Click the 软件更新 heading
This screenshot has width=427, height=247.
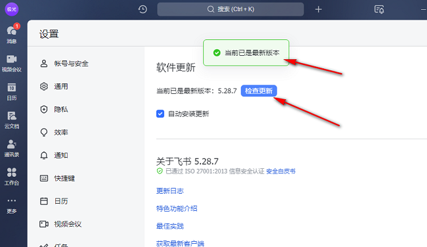[175, 67]
